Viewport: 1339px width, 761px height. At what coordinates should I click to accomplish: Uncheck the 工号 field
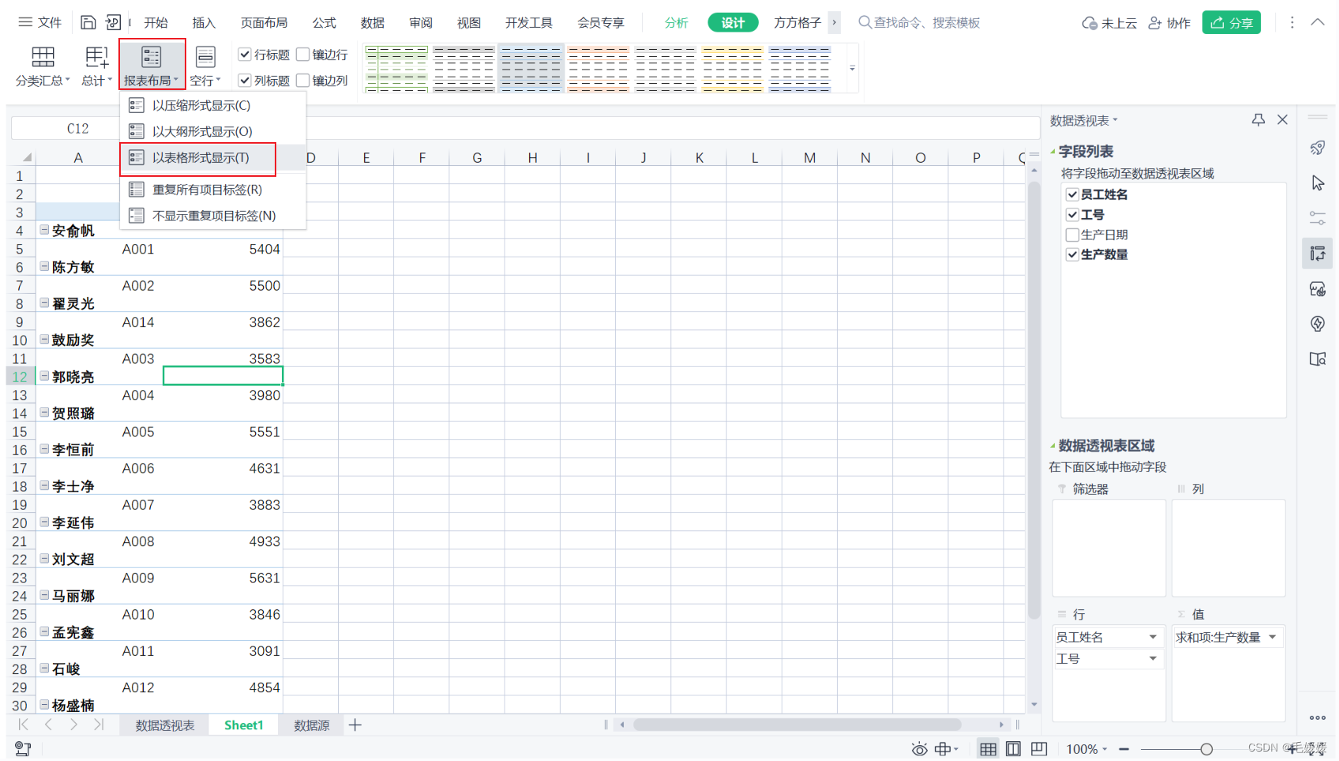1072,215
